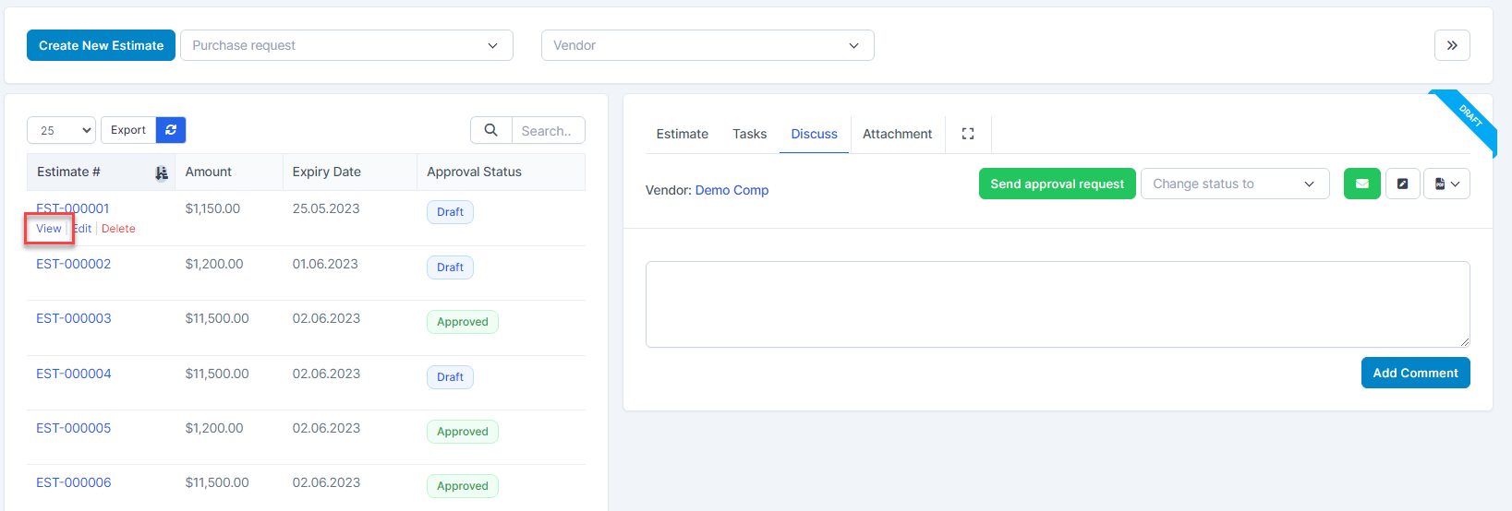This screenshot has height=511, width=1512.
Task: Toggle fullscreen view with the expand icon
Action: pos(968,134)
